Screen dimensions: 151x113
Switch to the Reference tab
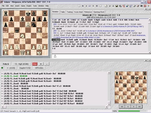[x=88, y=12]
